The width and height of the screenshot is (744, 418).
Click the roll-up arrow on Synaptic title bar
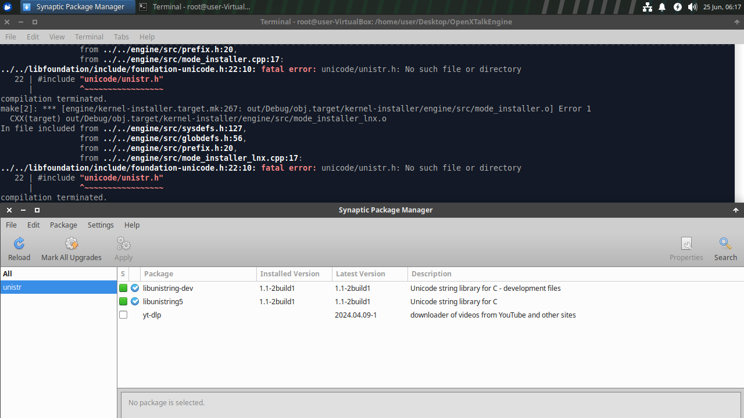[736, 210]
